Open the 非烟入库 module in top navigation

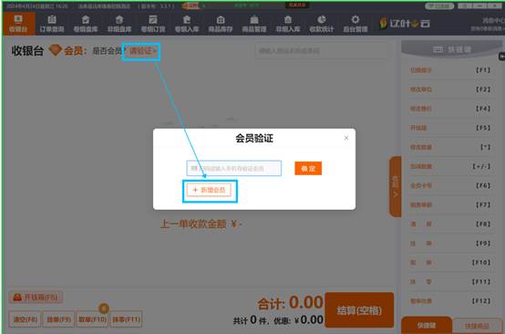[x=288, y=24]
